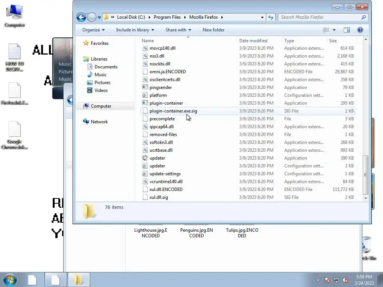Open the address bar history dropdown
Viewport: 383px width, 287px height.
[262, 17]
